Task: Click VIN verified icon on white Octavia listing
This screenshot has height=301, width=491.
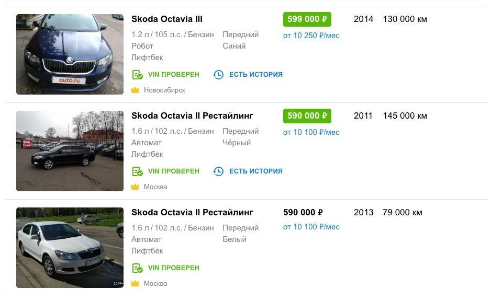Action: 137,268
